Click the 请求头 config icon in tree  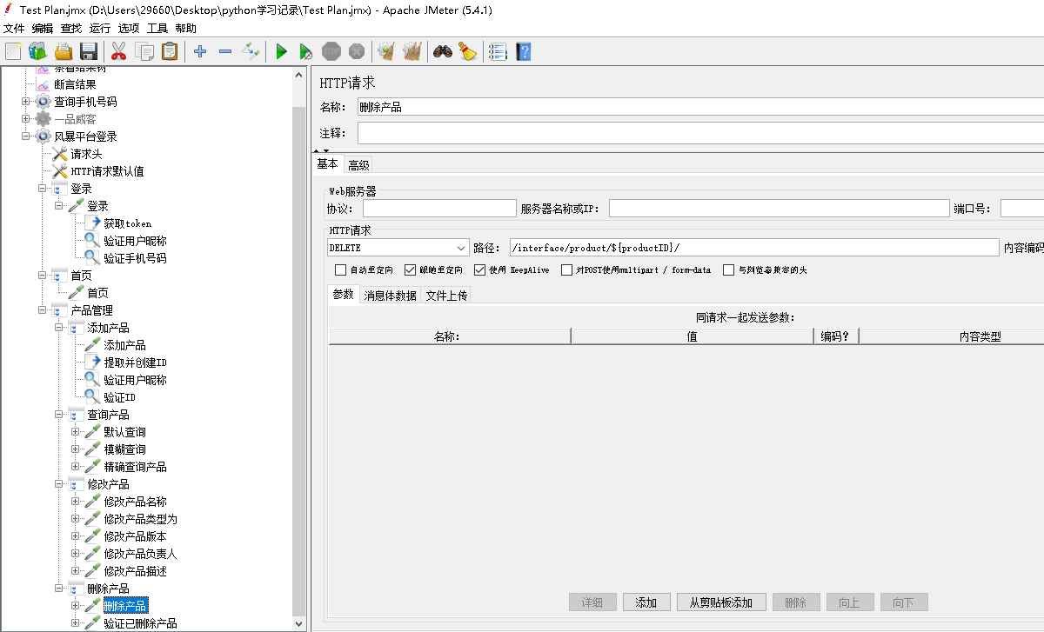[60, 154]
